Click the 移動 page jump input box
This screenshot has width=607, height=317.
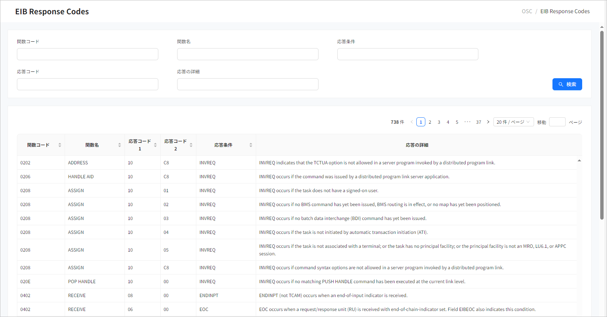pyautogui.click(x=557, y=122)
